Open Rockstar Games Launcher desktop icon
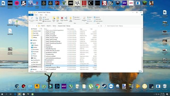This screenshot has height=96, width=170. (37, 86)
